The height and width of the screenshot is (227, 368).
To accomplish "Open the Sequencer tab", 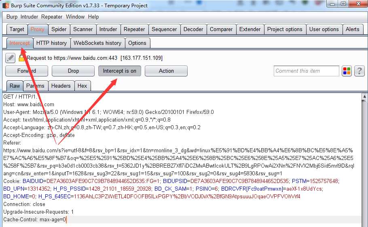I will (x=164, y=29).
